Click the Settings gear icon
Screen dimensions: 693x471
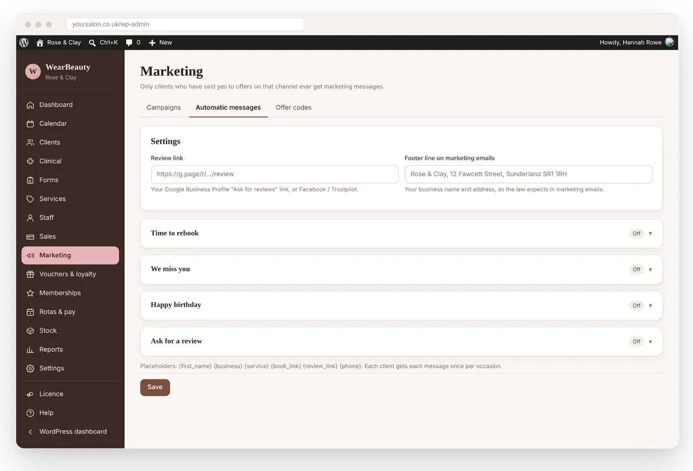30,368
